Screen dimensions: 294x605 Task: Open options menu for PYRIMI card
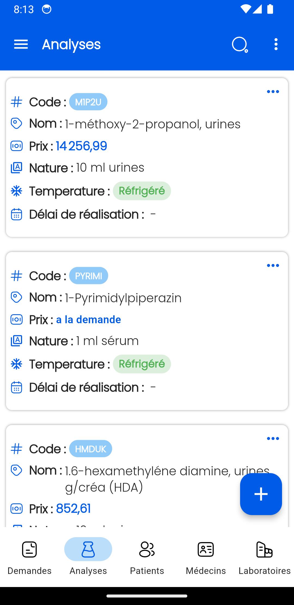(273, 265)
